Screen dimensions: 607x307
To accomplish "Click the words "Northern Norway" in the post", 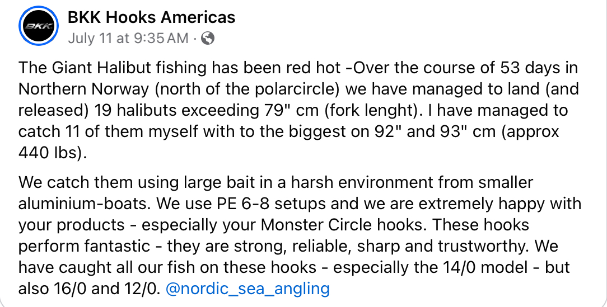I will (x=83, y=89).
